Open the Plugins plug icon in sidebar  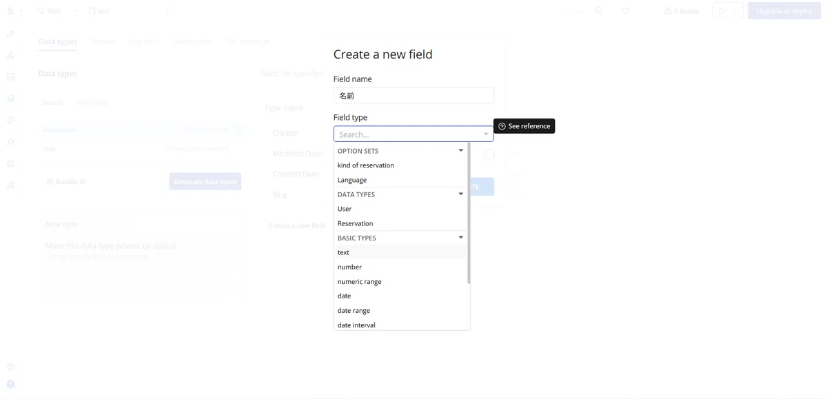(x=10, y=141)
